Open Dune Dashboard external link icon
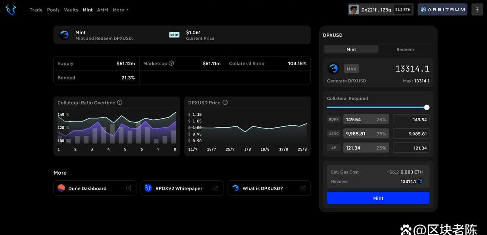487x235 pixels. coord(129,188)
